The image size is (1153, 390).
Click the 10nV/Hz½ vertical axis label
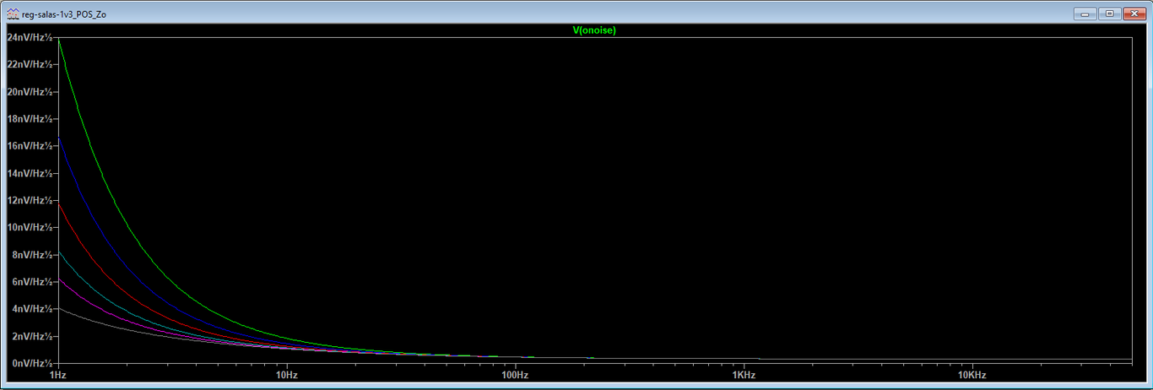(x=30, y=227)
